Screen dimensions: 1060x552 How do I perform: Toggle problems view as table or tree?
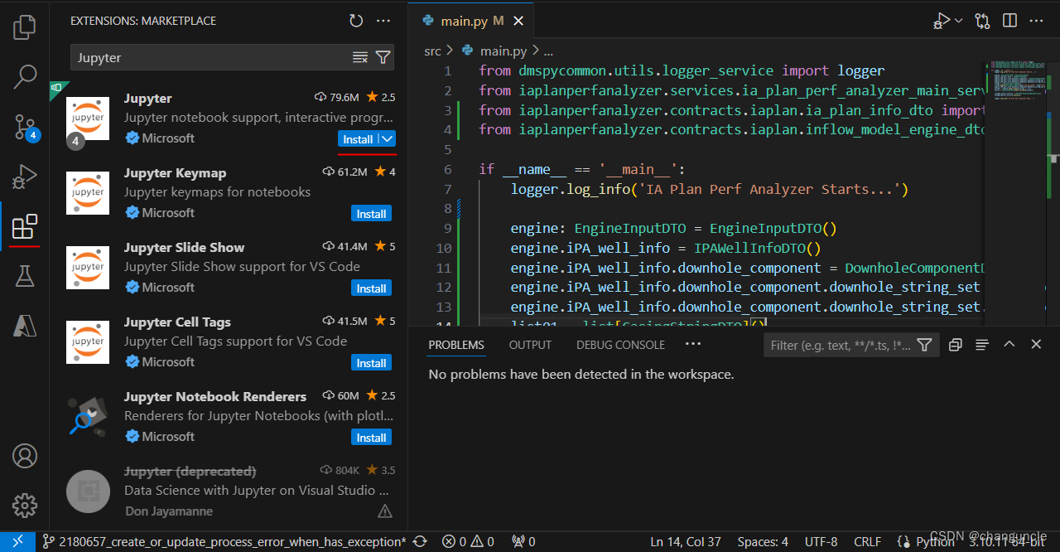[x=982, y=345]
